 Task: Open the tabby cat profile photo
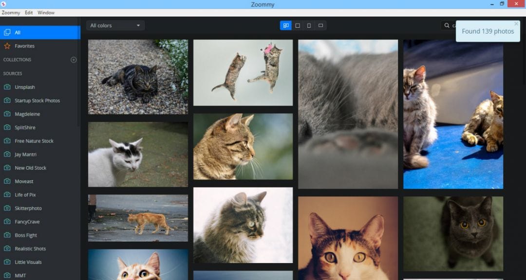pos(243,147)
